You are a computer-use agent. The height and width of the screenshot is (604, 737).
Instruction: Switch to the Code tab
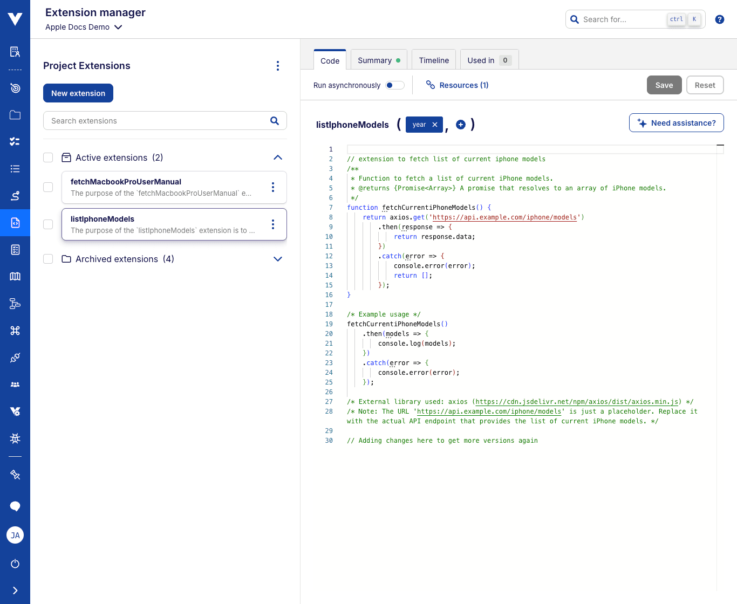(x=330, y=60)
